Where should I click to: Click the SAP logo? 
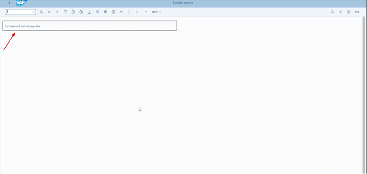tap(21, 3)
